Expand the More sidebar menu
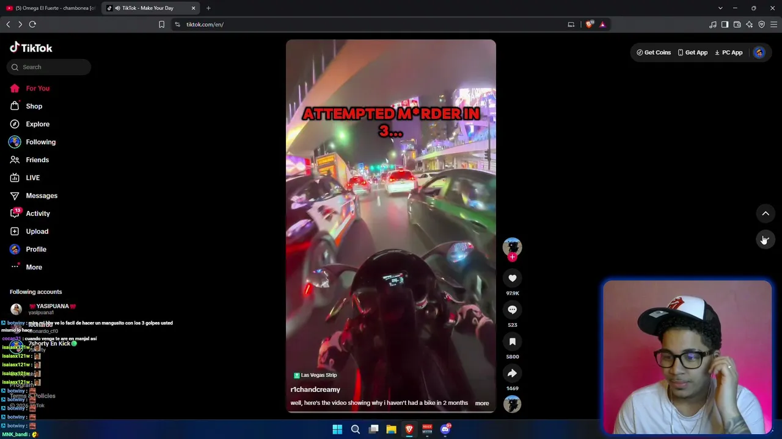Image resolution: width=782 pixels, height=439 pixels. click(x=26, y=267)
